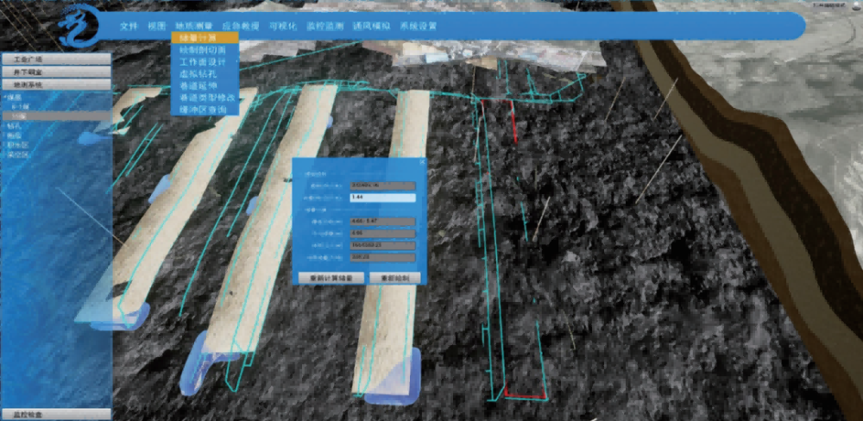Expand the 井下硐室 panel section
Image resolution: width=863 pixels, height=421 pixels.
click(56, 72)
